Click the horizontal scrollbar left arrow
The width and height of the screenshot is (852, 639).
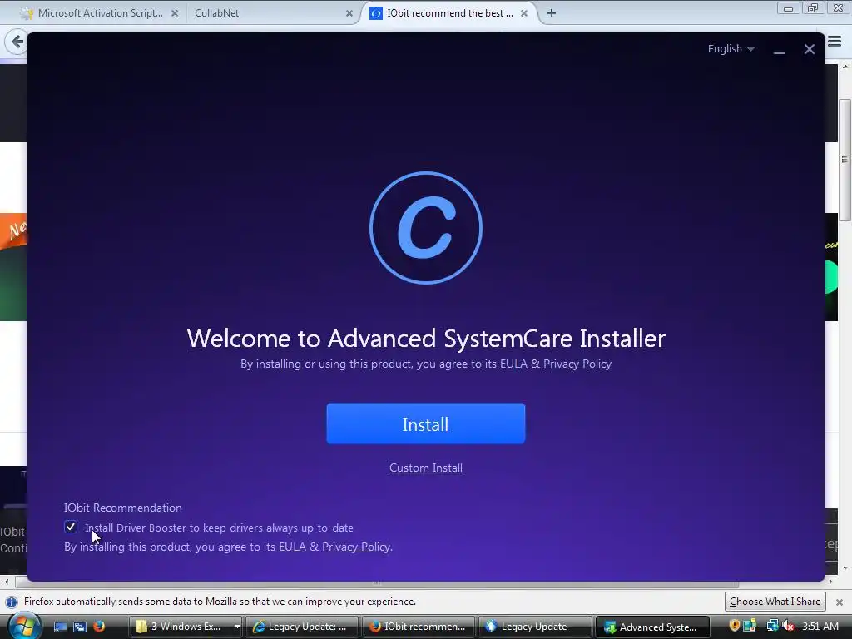6,582
